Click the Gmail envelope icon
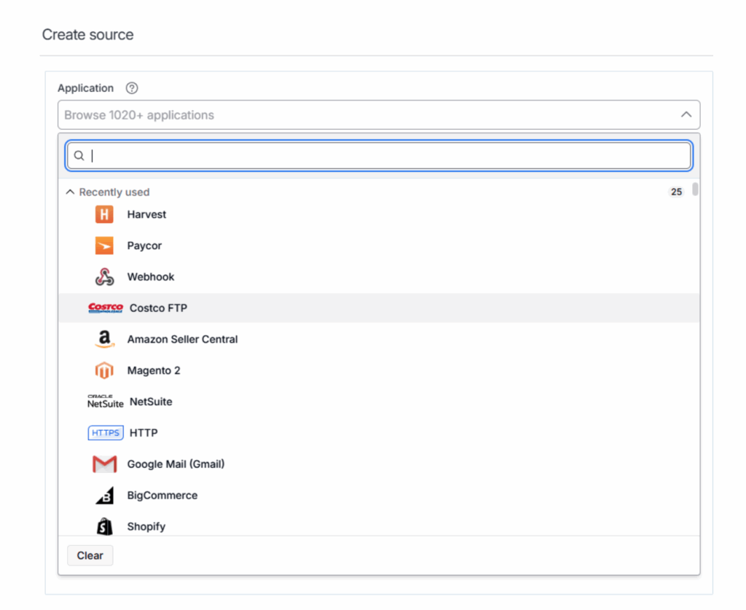Image resolution: width=746 pixels, height=610 pixels. 104,464
